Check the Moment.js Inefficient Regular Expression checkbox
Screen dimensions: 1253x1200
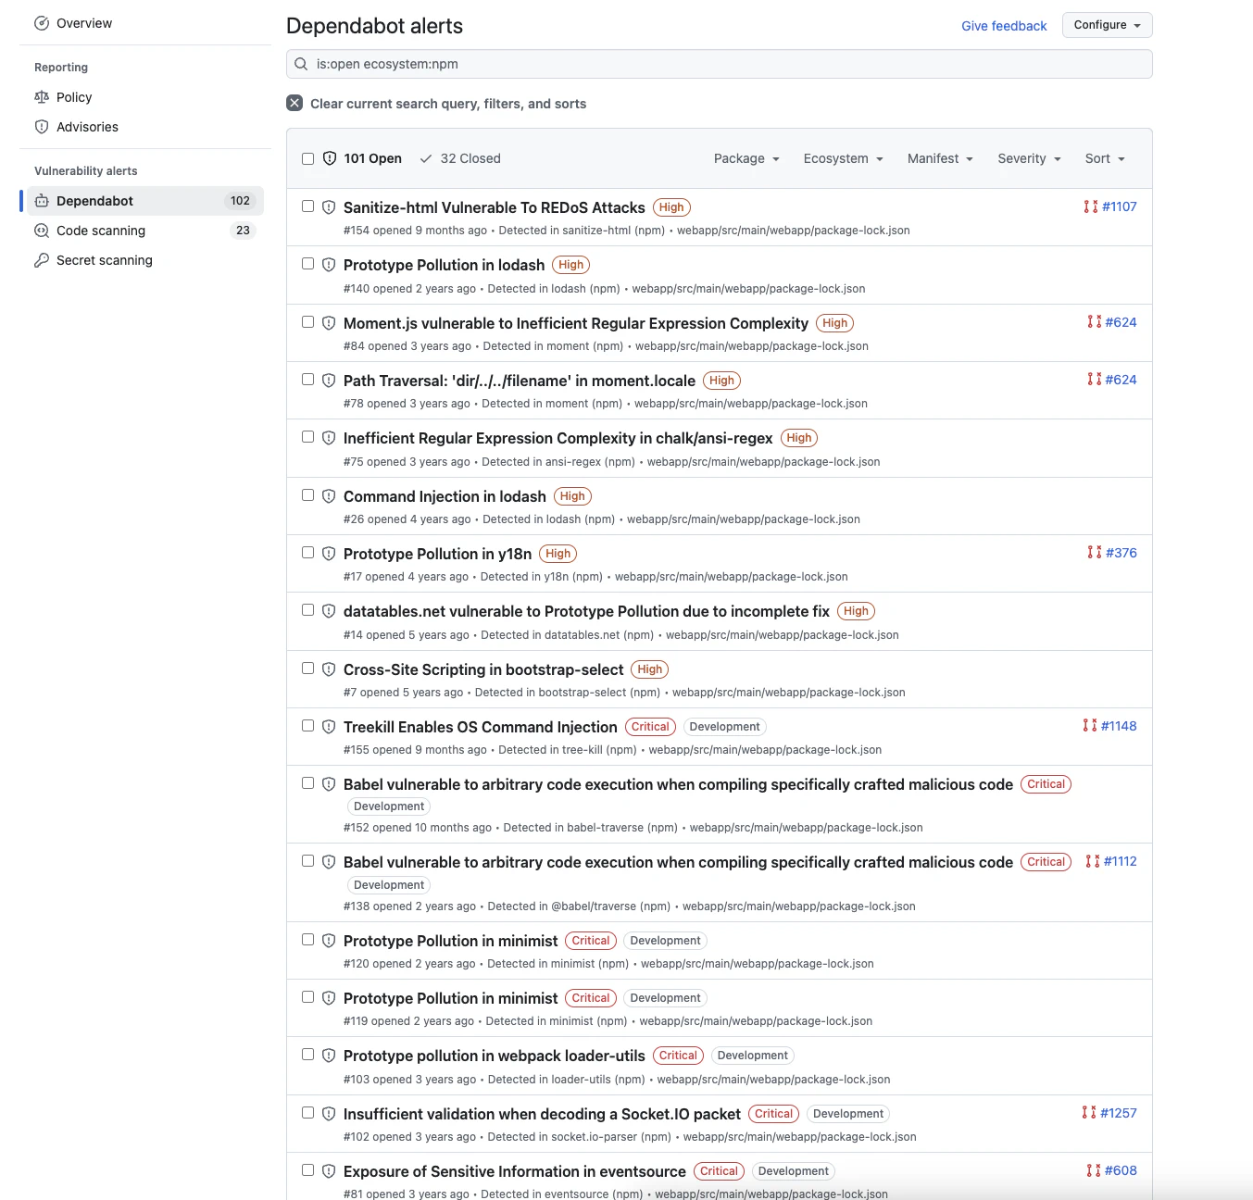pyautogui.click(x=308, y=322)
